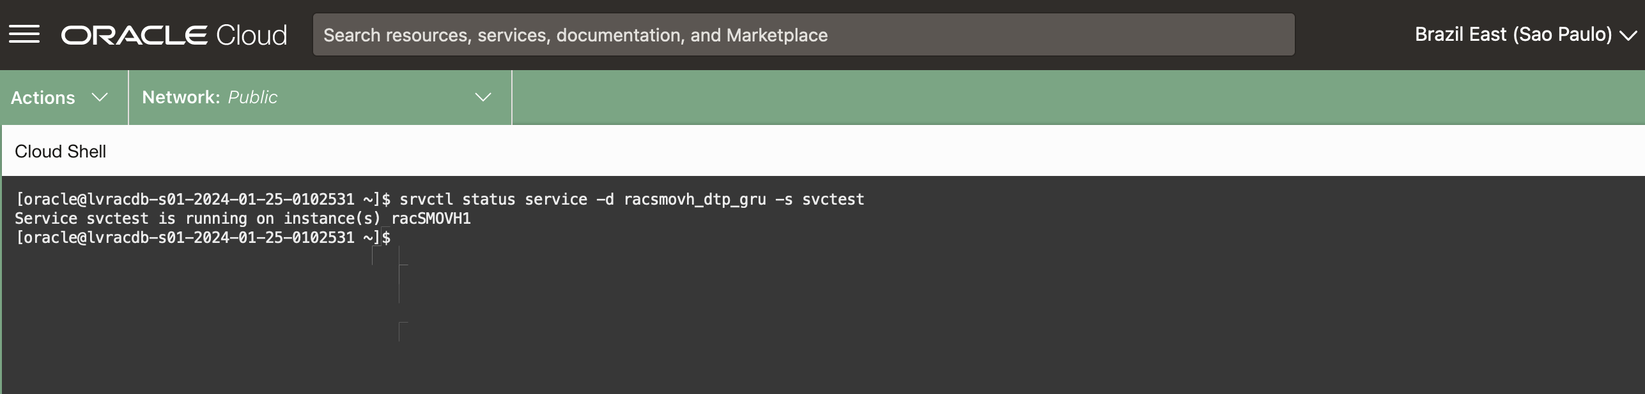Click the 'Service svctest is running' output line
Viewport: 1645px width, 394px height.
[x=197, y=219]
